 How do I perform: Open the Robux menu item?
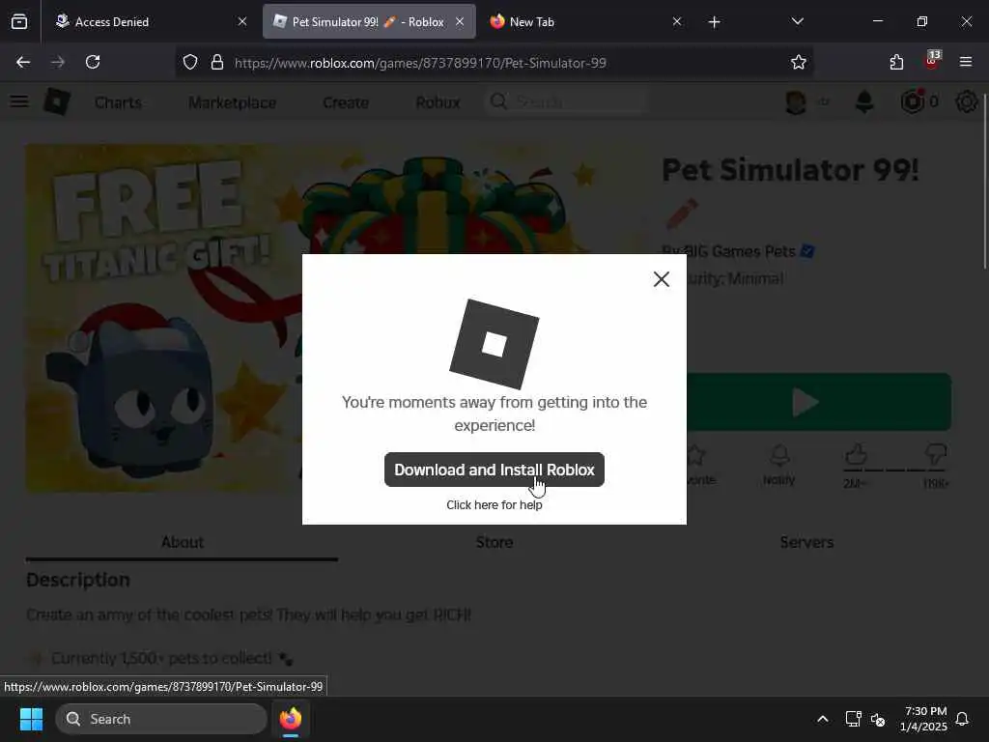click(438, 102)
